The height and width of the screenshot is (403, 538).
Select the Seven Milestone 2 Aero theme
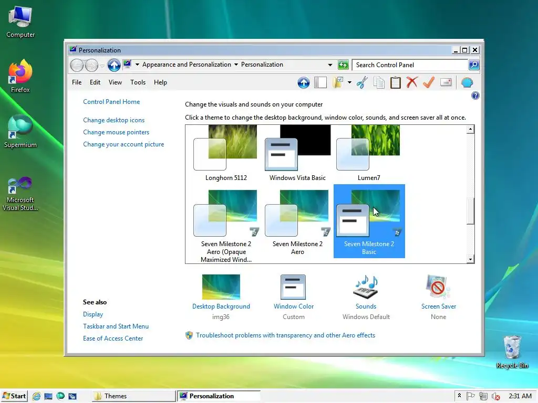[297, 222]
